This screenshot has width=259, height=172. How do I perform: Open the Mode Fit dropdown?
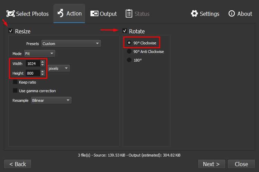[40, 54]
